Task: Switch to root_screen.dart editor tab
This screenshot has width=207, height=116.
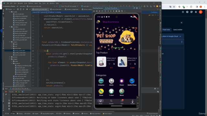Action: 57,9
